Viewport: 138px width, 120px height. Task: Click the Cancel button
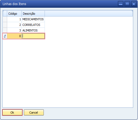[x=34, y=113]
